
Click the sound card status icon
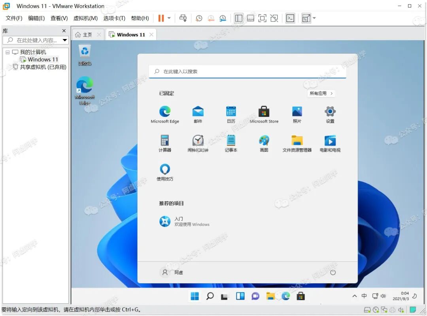pyautogui.click(x=401, y=310)
